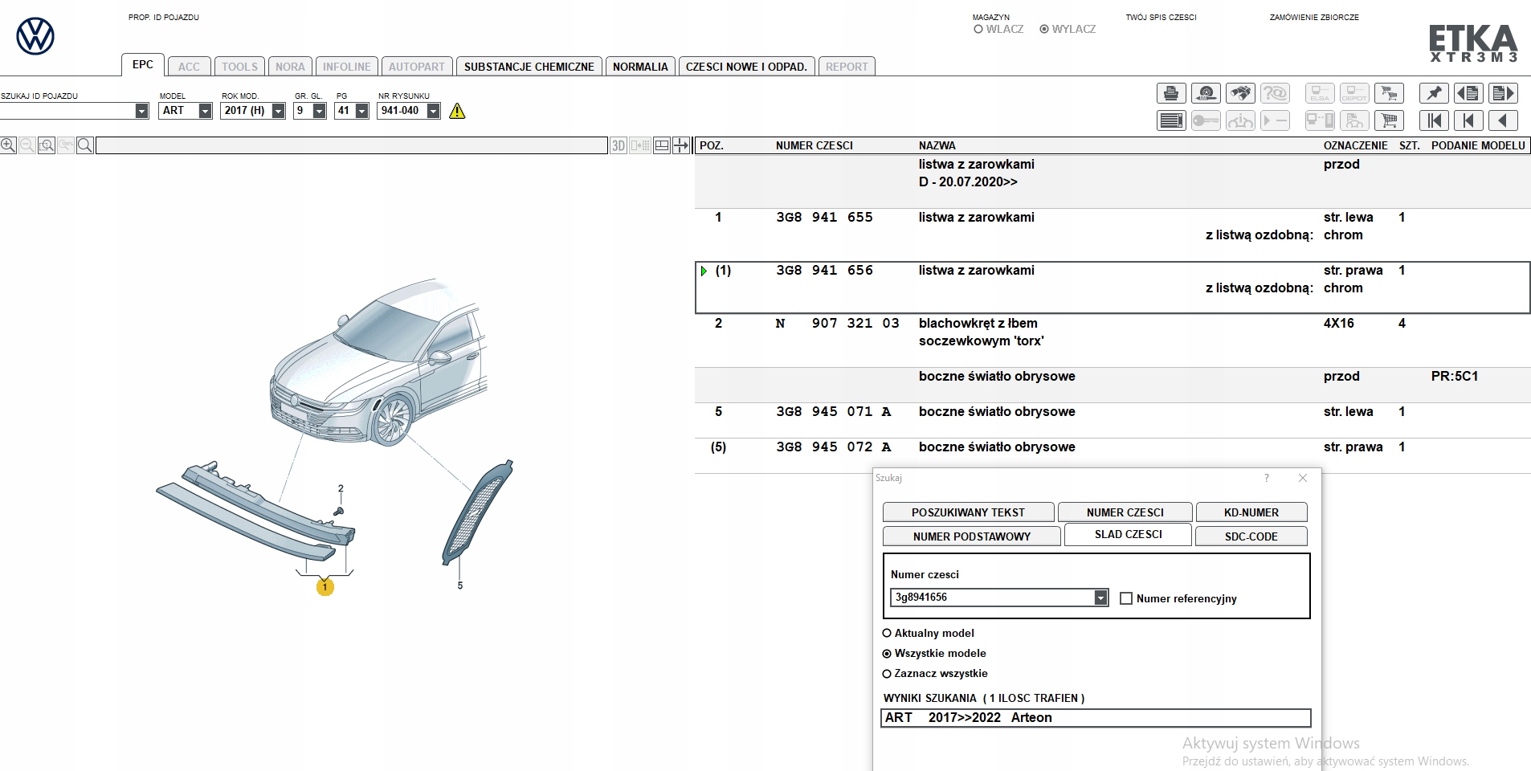Open the binoculars search tool
Viewport: 1531px width, 771px height.
pos(1240,94)
